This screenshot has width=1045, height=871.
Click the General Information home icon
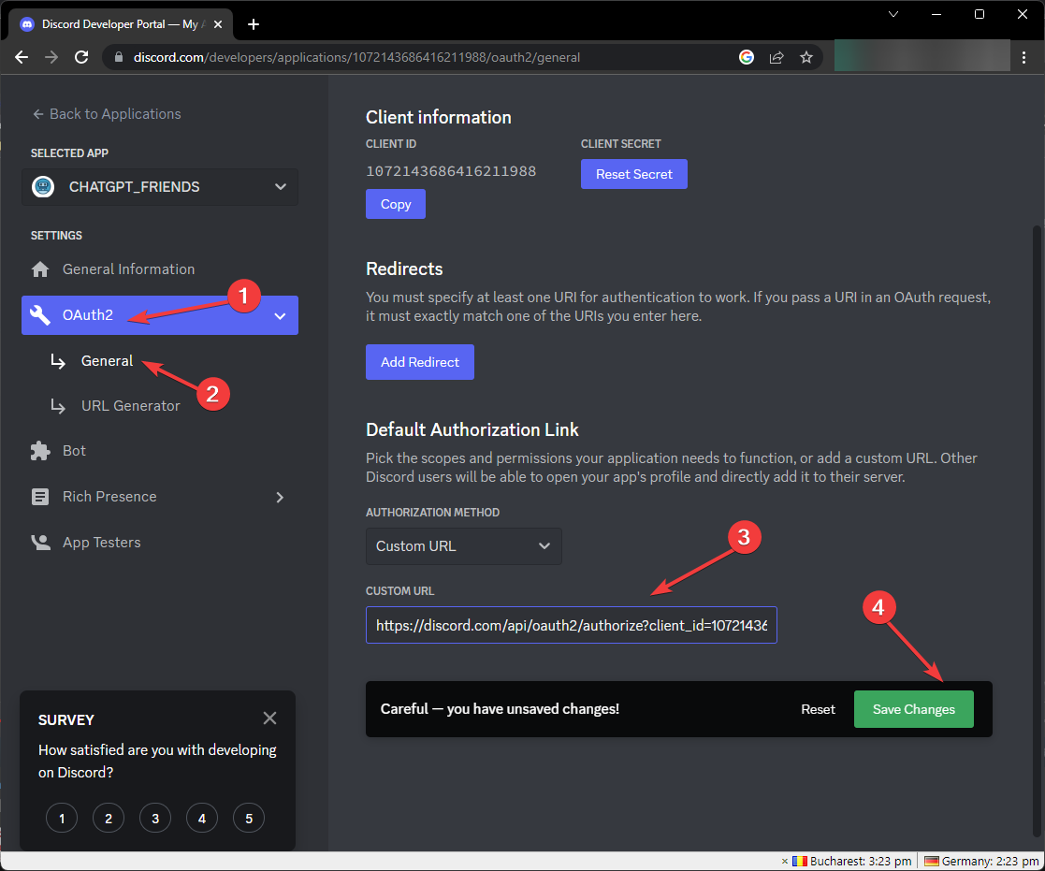click(x=40, y=269)
